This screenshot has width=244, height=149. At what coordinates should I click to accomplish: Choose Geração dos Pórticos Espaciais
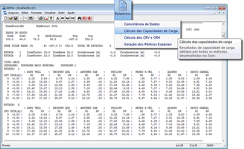tap(148, 44)
